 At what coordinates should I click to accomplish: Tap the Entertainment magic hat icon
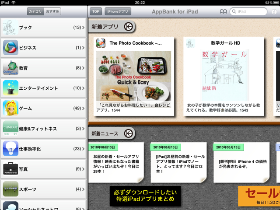(x=10, y=88)
